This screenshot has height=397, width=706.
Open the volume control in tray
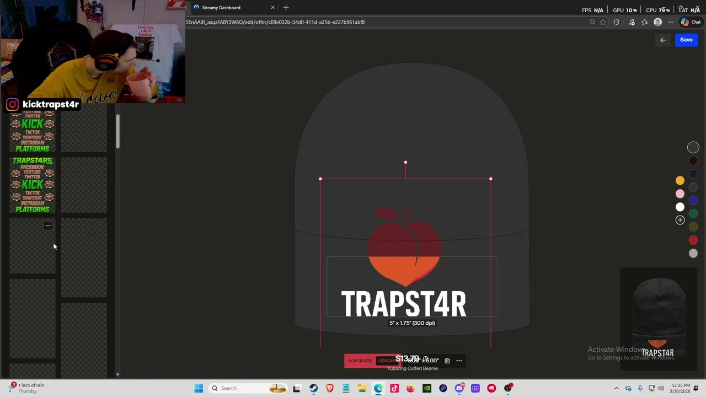coord(661,388)
